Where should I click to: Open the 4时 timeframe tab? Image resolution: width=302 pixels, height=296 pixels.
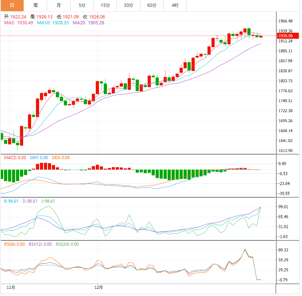175,5
